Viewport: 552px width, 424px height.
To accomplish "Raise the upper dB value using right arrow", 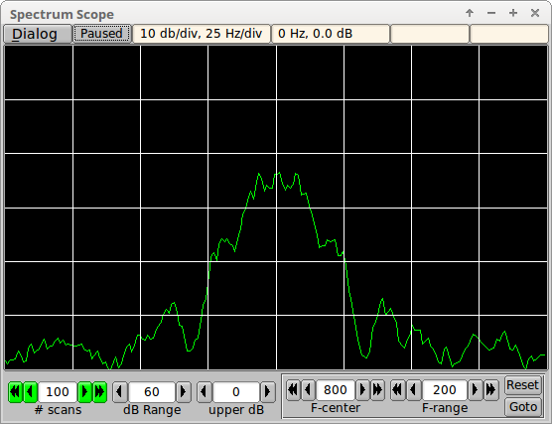I will coord(267,391).
